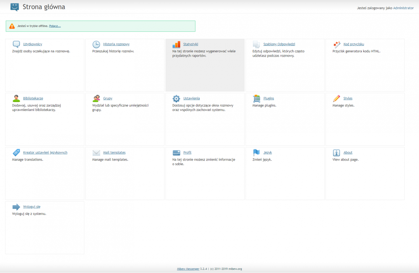Open the Mail templates link
The height and width of the screenshot is (273, 419).
click(114, 152)
